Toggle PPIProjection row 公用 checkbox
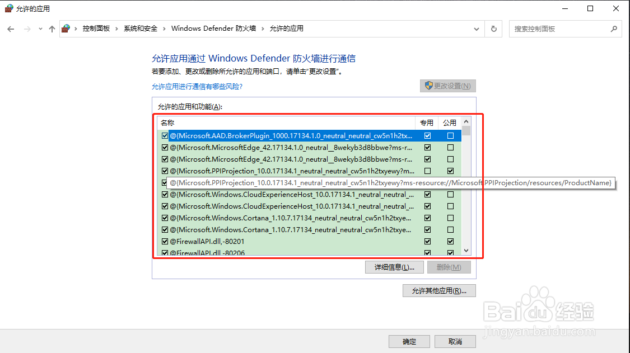630x353 pixels. coord(450,171)
